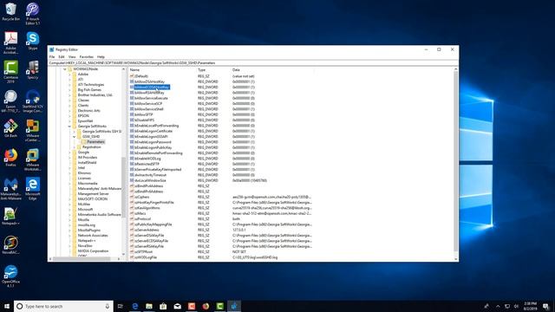This screenshot has height=312, width=555.
Task: Select the dwLocalWindowSize value
Action: tap(150, 180)
